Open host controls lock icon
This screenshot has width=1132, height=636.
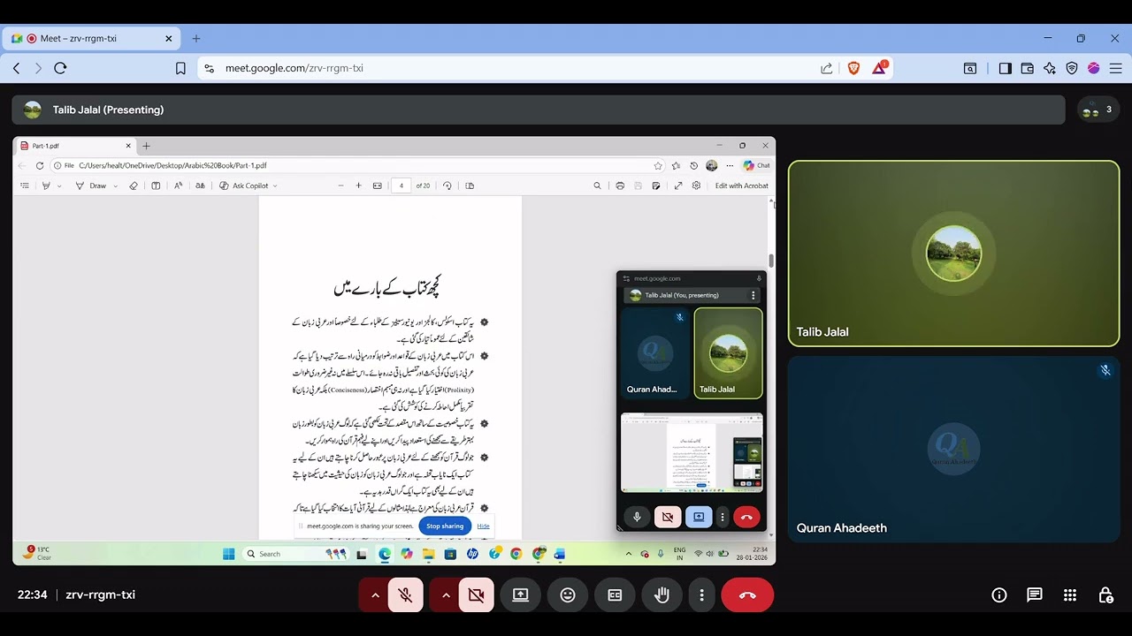(x=1105, y=595)
